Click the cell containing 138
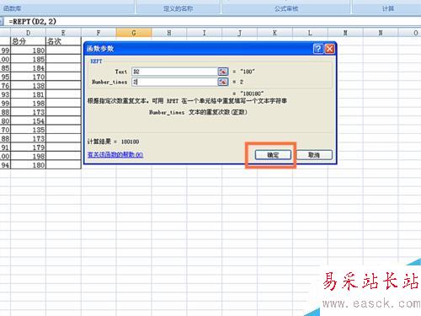The width and height of the screenshot is (421, 316). point(28,86)
